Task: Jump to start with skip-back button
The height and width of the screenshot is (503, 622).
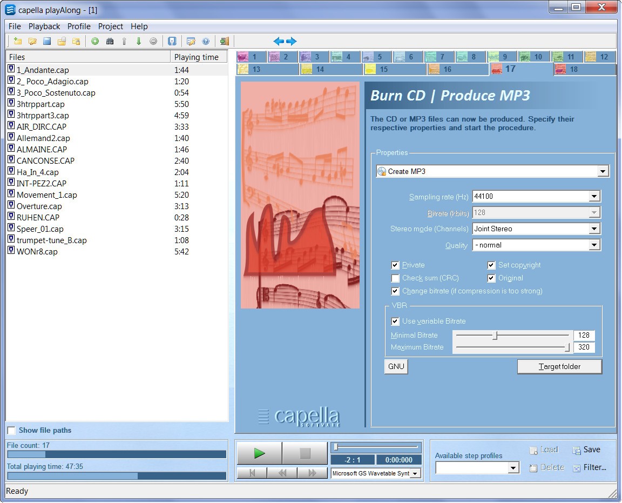Action: coord(252,473)
